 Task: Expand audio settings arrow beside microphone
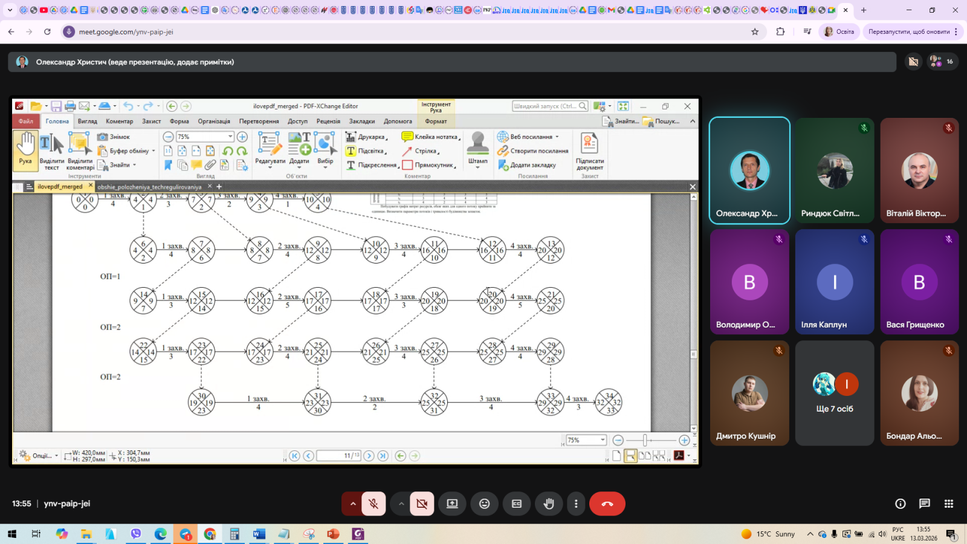coord(353,504)
